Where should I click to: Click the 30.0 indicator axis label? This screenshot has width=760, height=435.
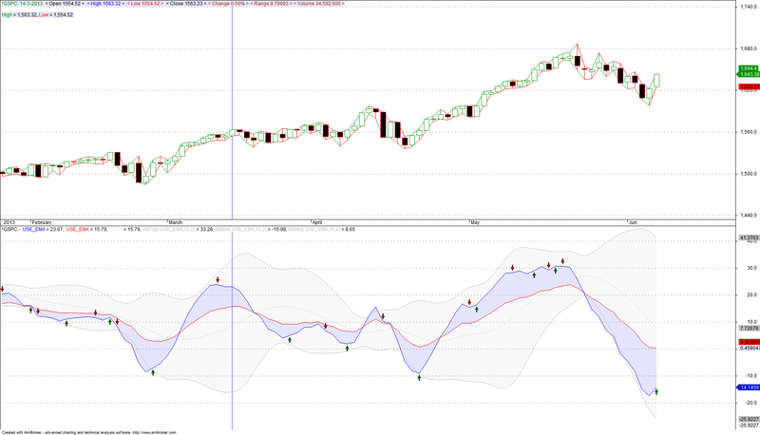751,268
